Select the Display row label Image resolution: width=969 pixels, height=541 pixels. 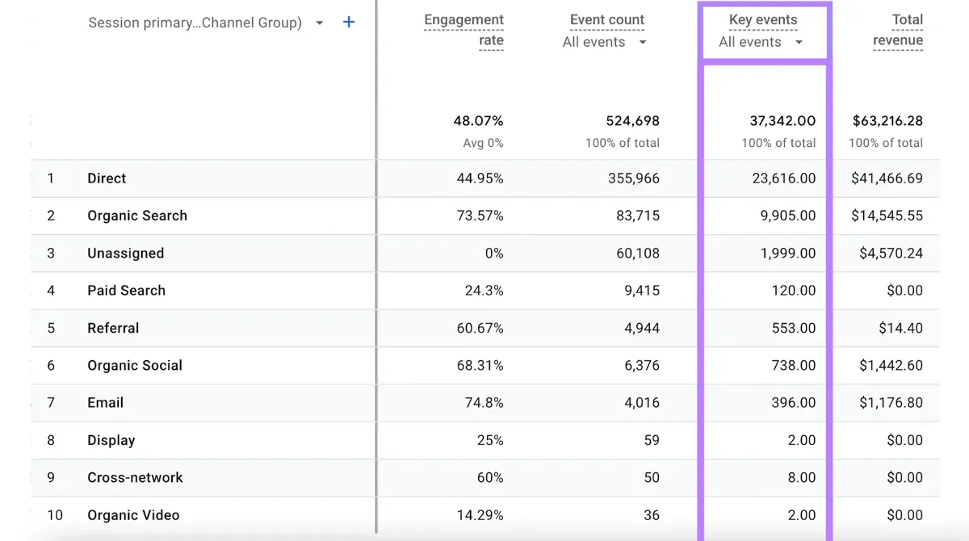111,440
